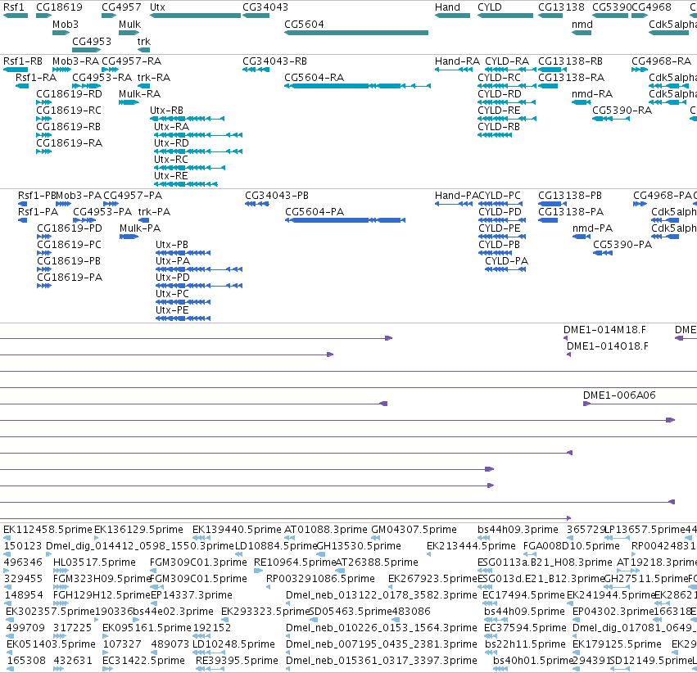Click the CYLD-RE transcript label
The width and height of the screenshot is (697, 673).
pos(499,111)
